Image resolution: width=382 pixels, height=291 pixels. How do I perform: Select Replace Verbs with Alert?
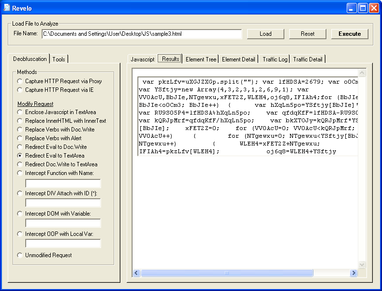point(20,138)
